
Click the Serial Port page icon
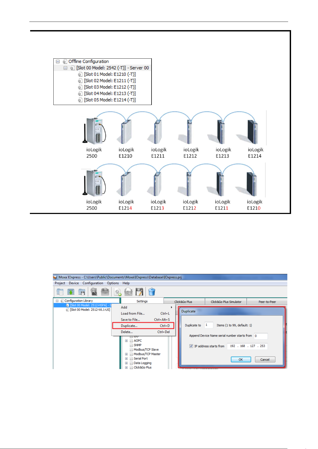tap(131, 359)
